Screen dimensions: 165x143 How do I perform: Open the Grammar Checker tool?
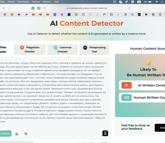pos(62,50)
